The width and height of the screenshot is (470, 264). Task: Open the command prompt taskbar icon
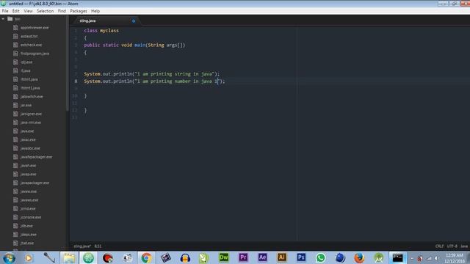[398, 257]
